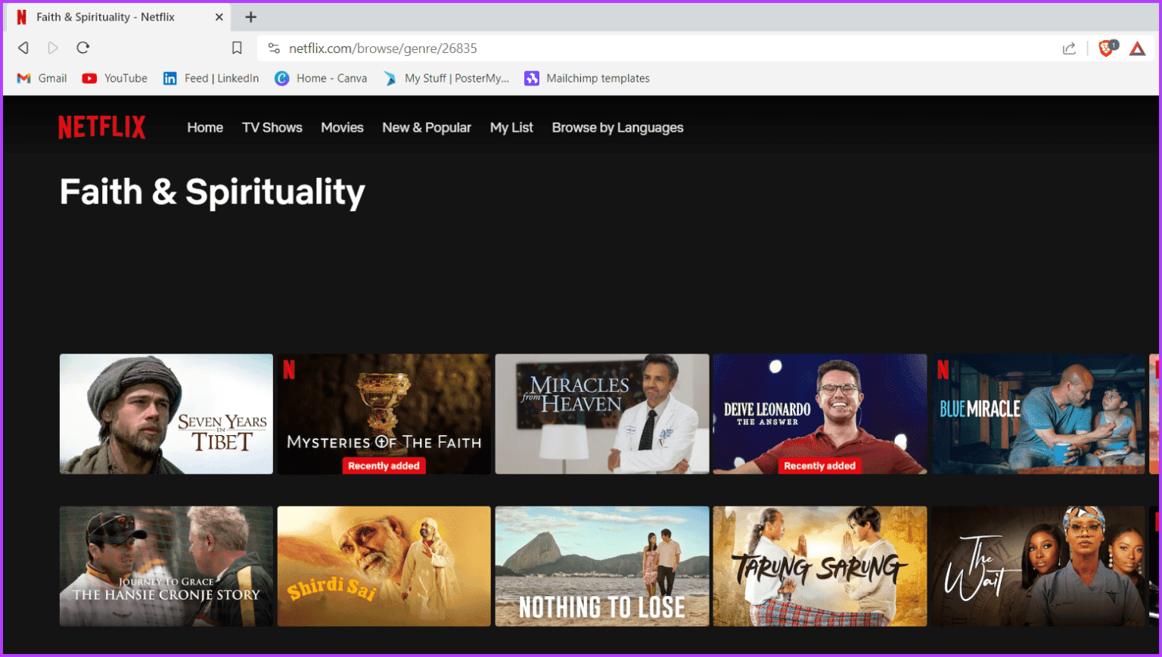Click the Faith & Spirituality page heading
The height and width of the screenshot is (657, 1162).
click(x=213, y=192)
